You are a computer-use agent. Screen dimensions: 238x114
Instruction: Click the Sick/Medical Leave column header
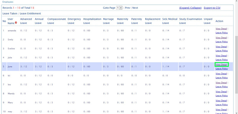(170, 21)
